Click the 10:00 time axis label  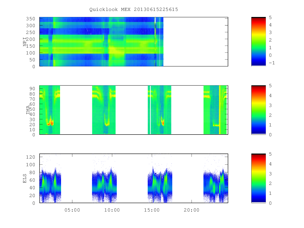pyautogui.click(x=112, y=210)
